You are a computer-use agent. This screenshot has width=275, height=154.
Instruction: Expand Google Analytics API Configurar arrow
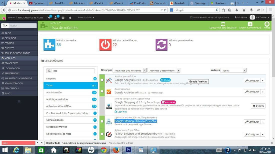[263, 92]
